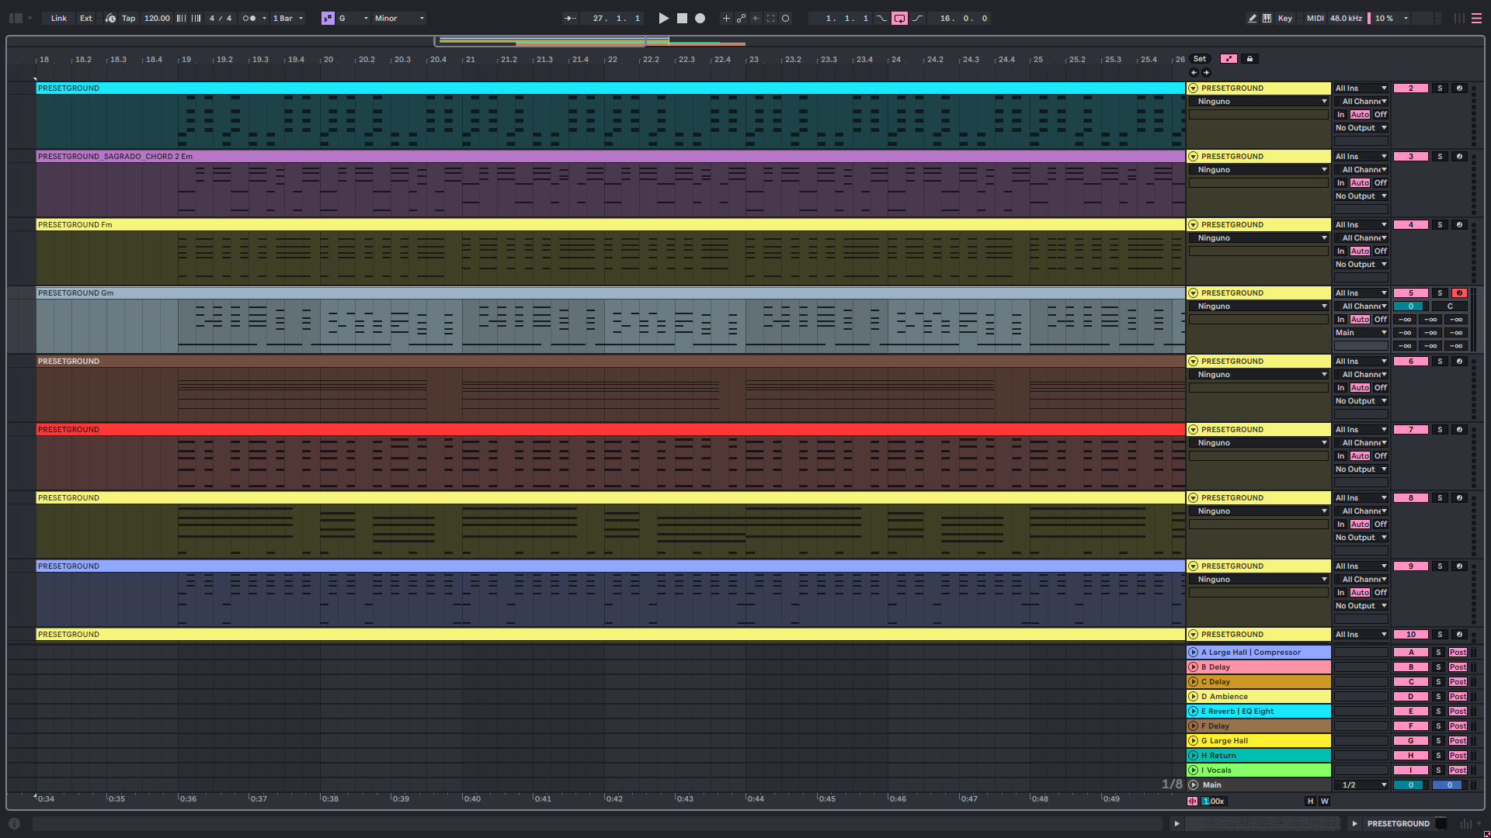Solo track 5 PRESETGROUND Gm

(x=1440, y=293)
